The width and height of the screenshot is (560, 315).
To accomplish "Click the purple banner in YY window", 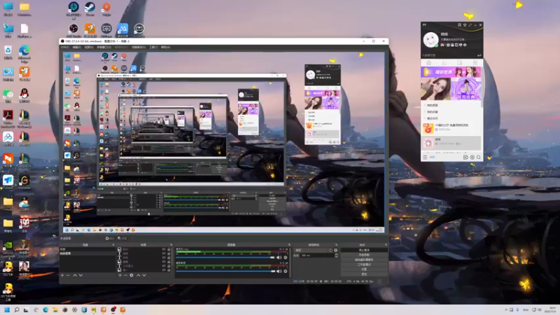I will tap(451, 72).
